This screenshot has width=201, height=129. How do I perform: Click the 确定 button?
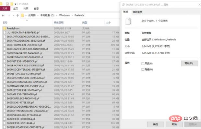156,124
